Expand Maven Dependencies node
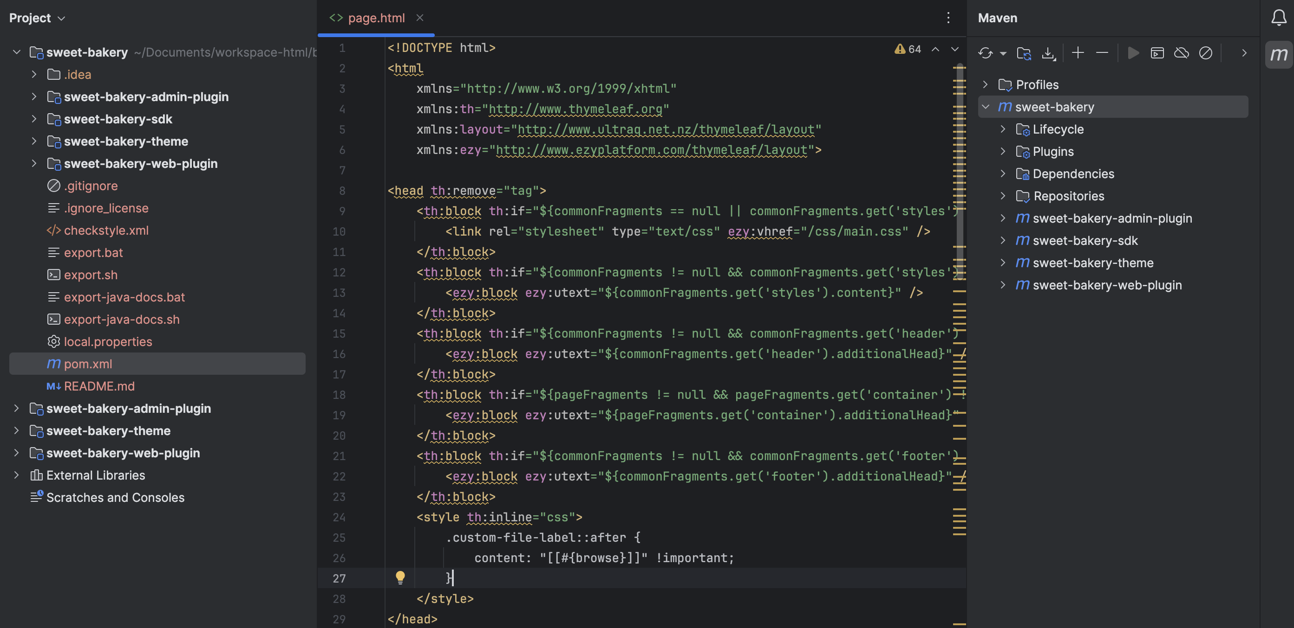Viewport: 1294px width, 628px height. tap(1003, 173)
